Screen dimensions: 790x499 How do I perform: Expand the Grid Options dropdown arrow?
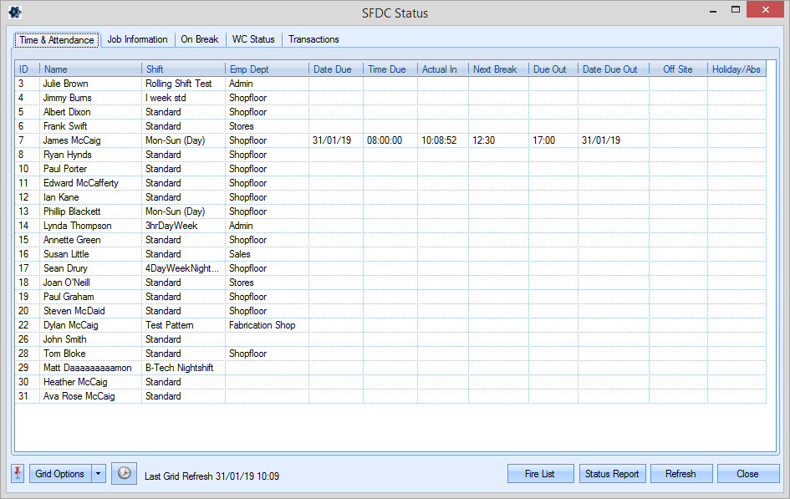coord(99,473)
